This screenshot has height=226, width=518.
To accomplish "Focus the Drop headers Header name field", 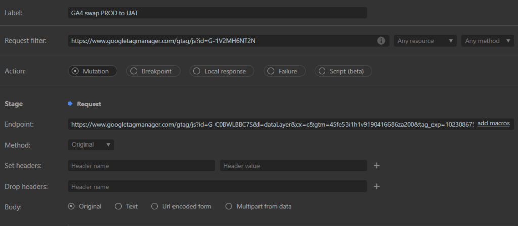I will click(x=218, y=187).
